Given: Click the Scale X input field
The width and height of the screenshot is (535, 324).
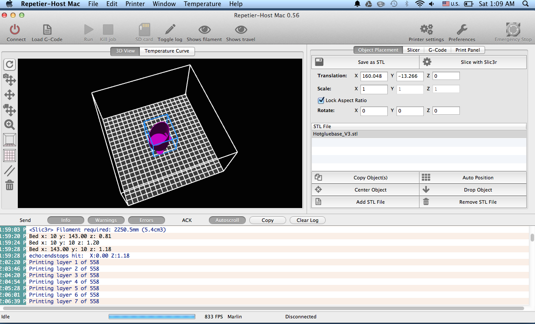Looking at the screenshot, I should click(374, 89).
